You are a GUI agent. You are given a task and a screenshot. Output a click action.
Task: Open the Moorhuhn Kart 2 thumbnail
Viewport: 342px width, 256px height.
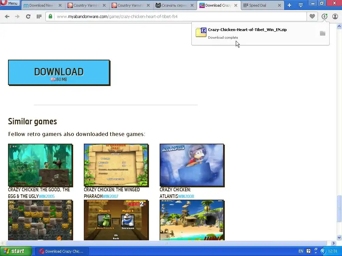[116, 220]
